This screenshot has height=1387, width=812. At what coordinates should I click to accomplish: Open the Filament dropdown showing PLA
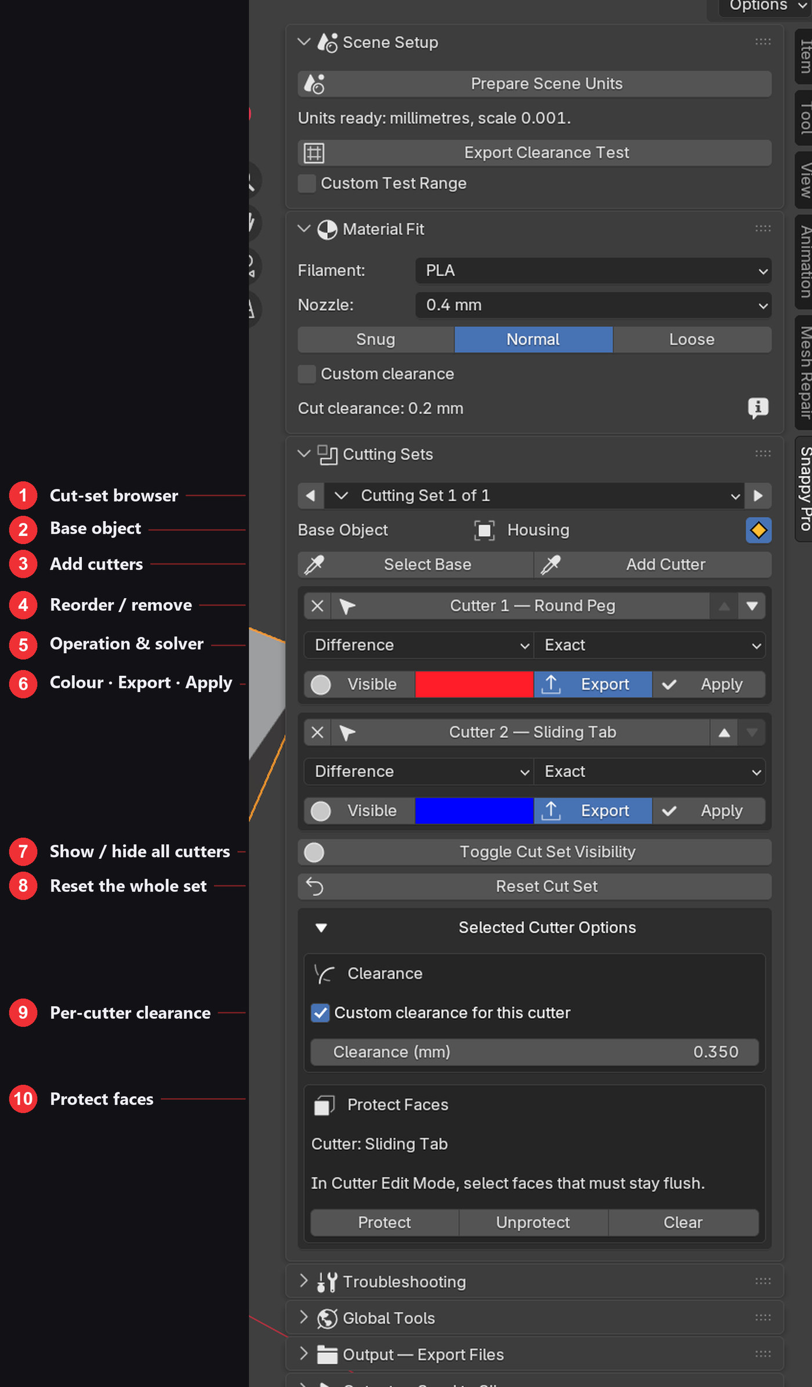[593, 271]
